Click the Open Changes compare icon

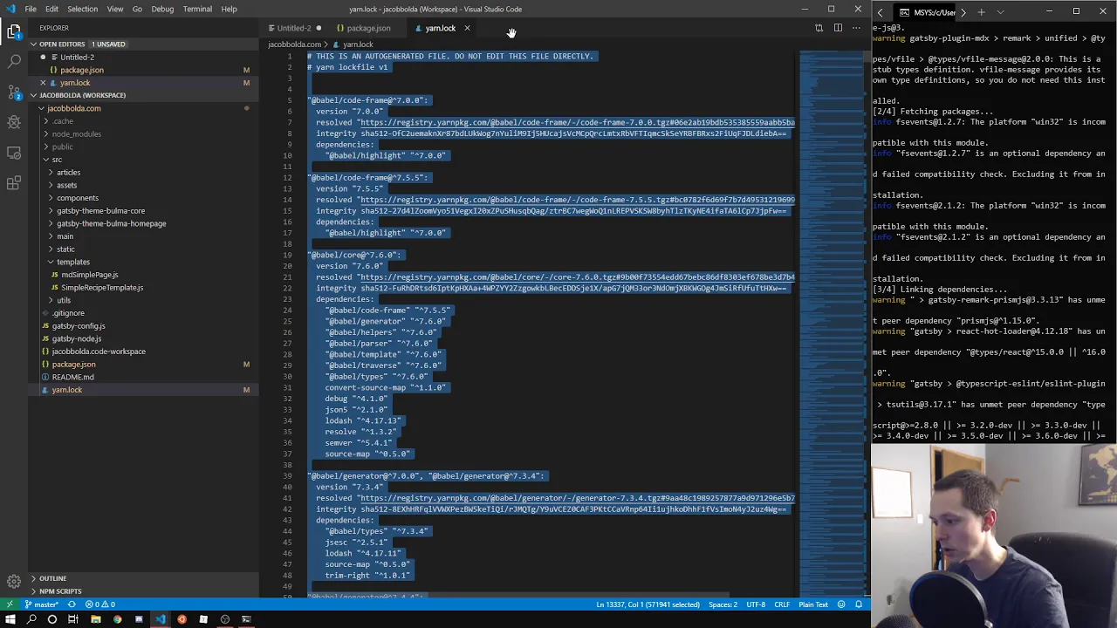point(819,28)
